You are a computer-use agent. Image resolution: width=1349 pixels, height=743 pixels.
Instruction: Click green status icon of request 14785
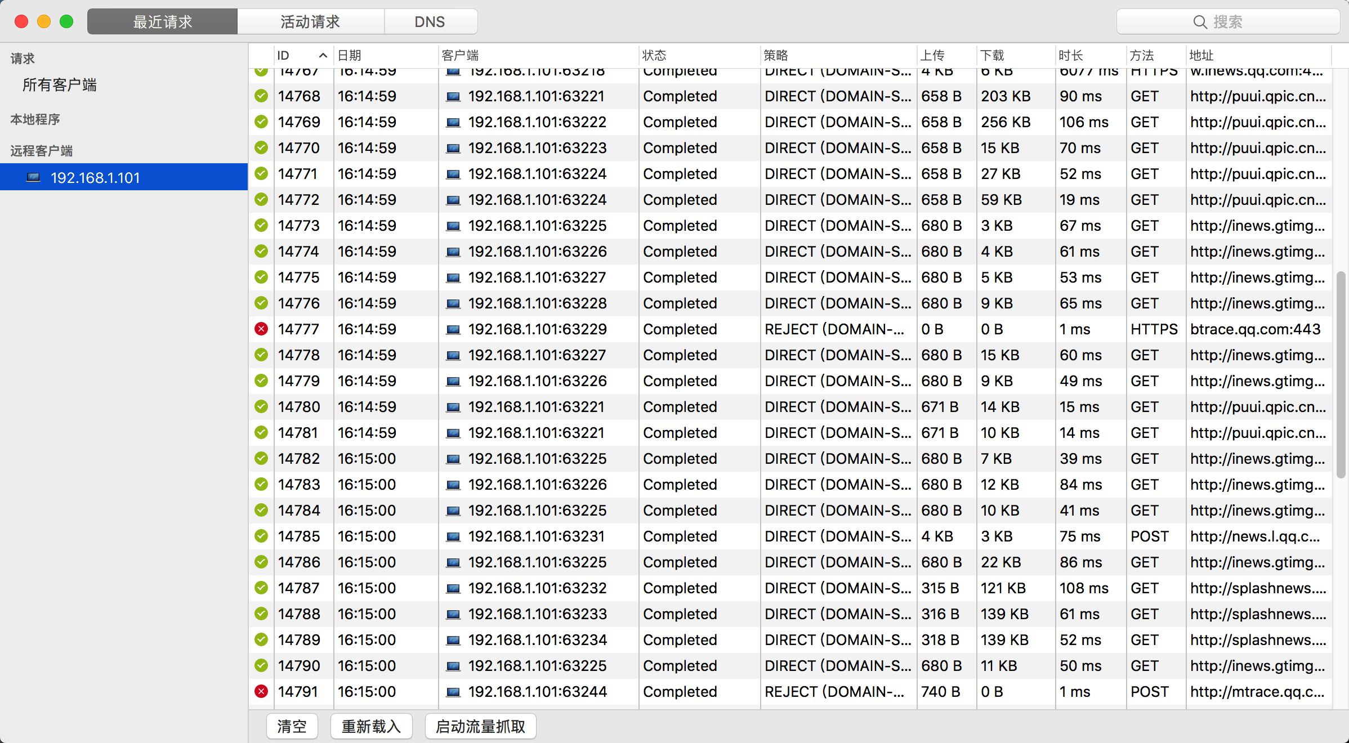pos(261,536)
